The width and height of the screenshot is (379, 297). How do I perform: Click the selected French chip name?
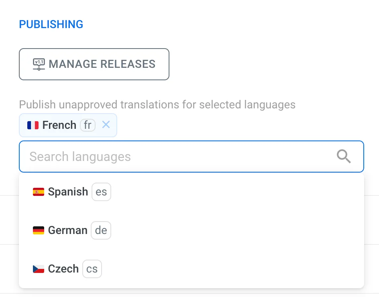click(x=59, y=125)
